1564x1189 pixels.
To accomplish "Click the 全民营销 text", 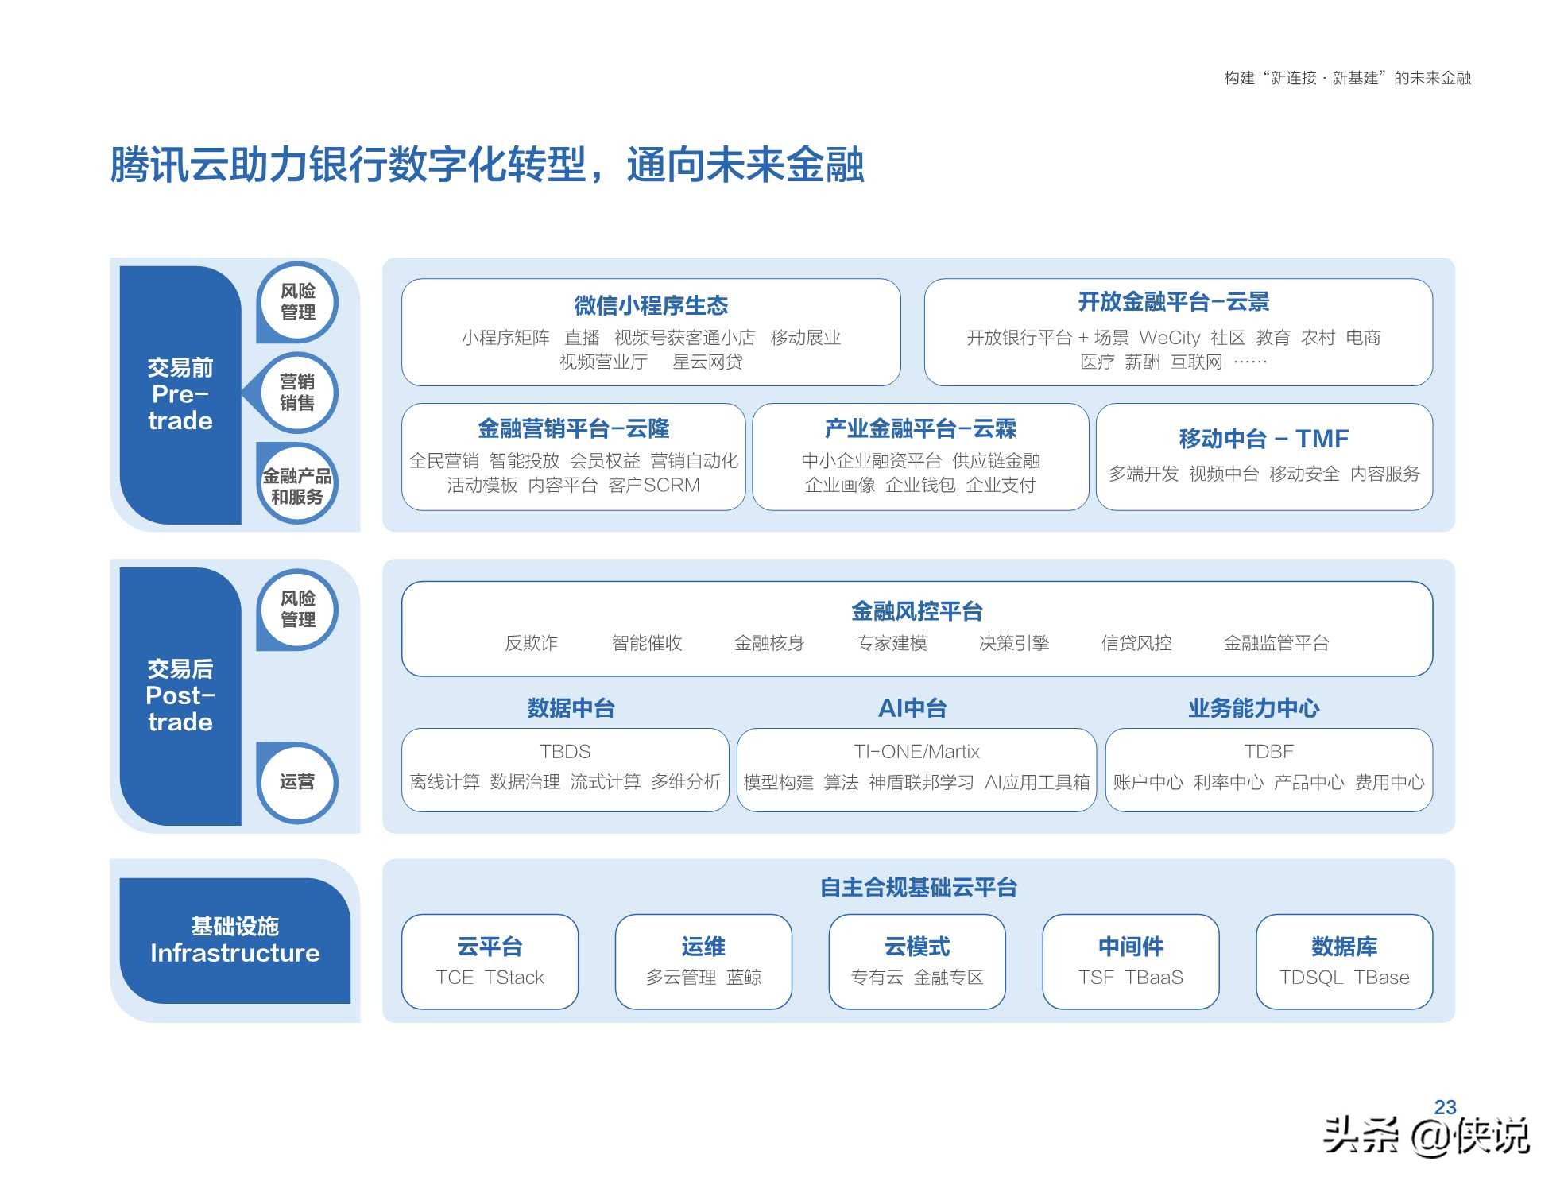I will click(444, 461).
